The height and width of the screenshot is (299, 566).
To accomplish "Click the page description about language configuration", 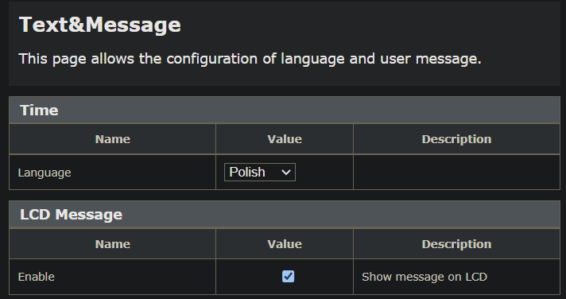I will coord(250,59).
